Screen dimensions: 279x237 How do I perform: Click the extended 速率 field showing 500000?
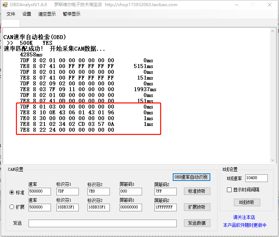coord(40,207)
